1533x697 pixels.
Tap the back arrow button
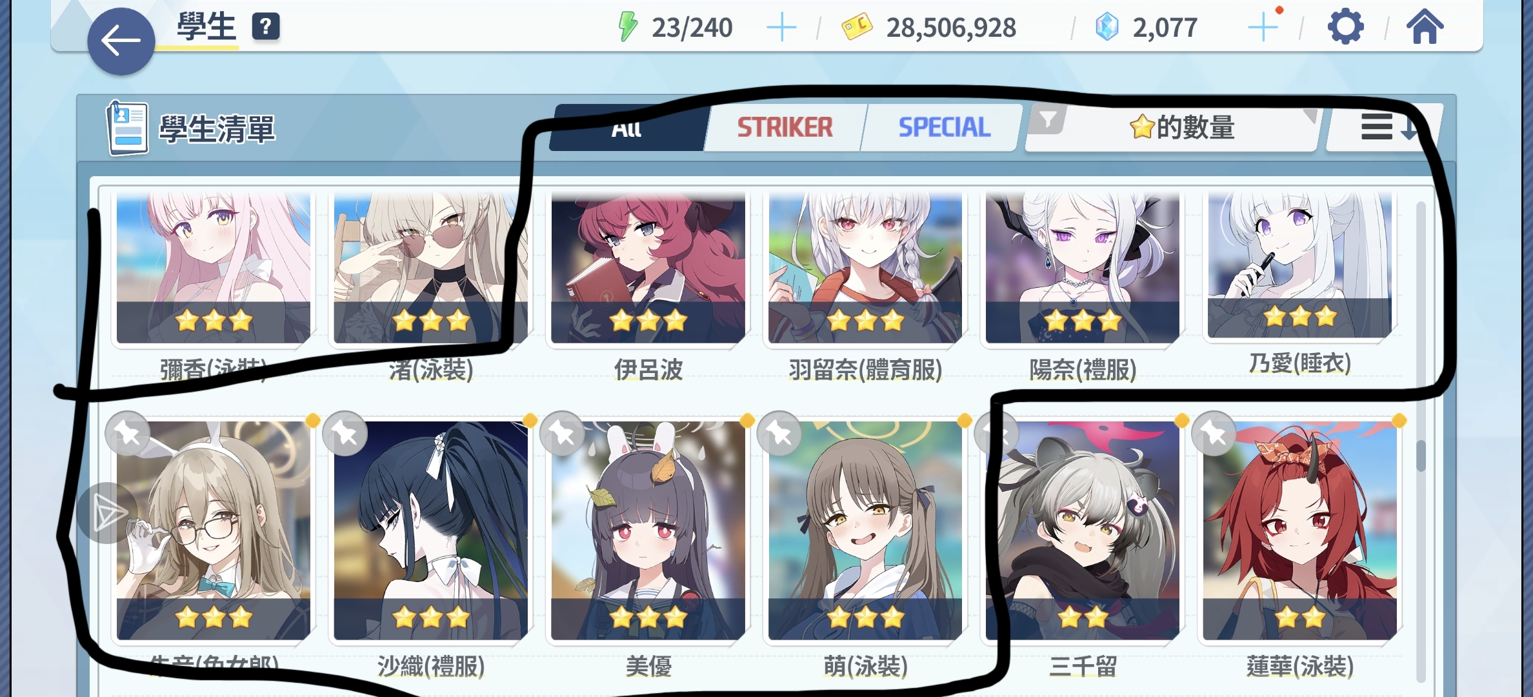tap(121, 41)
